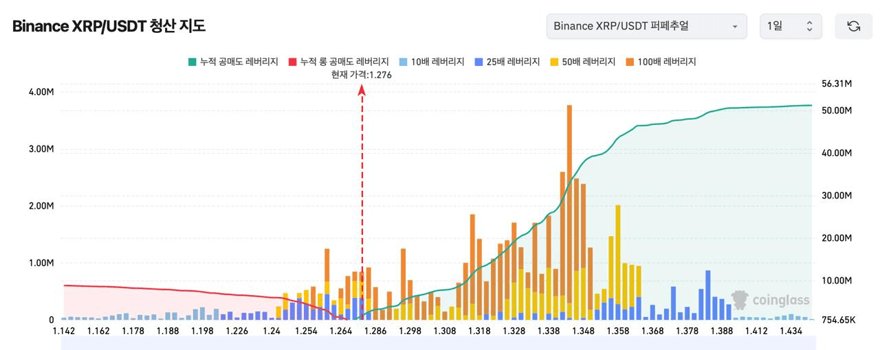
Task: Toggle the 누적 롱 공매도 레버리지 legend series
Action: pyautogui.click(x=339, y=62)
